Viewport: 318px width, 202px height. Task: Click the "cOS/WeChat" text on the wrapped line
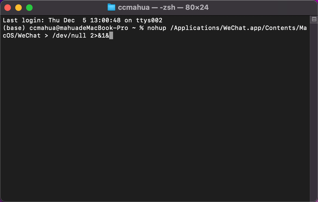pyautogui.click(x=22, y=36)
